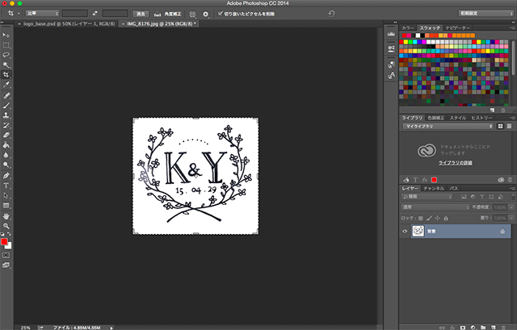The width and height of the screenshot is (517, 330).
Task: Click the 背景 layer thumbnail
Action: [418, 232]
